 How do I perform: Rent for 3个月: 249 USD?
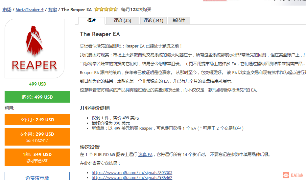(x=37, y=119)
